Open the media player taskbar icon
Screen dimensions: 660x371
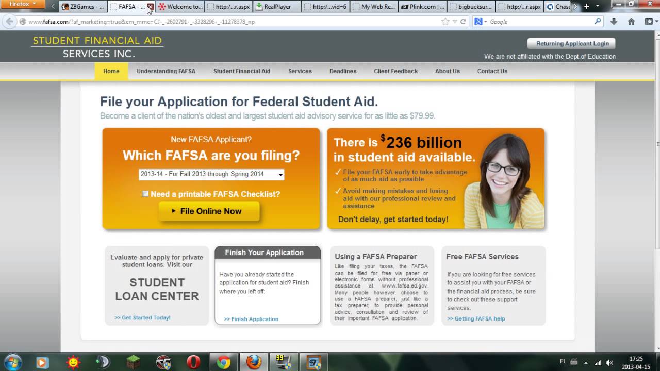[42, 363]
